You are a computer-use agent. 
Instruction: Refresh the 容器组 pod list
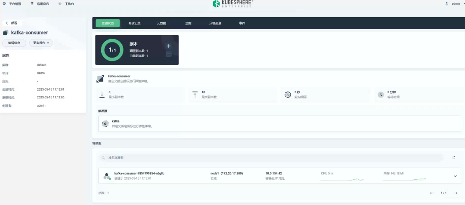click(x=454, y=158)
